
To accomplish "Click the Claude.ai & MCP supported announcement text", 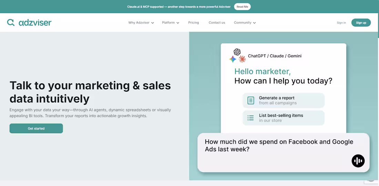I will pyautogui.click(x=179, y=7).
